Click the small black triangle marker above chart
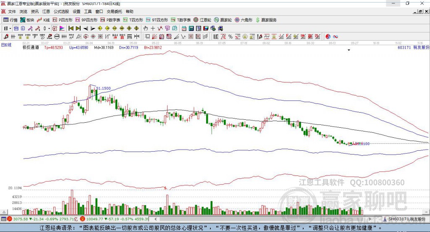This screenshot has width=430, height=232. (x=349, y=50)
